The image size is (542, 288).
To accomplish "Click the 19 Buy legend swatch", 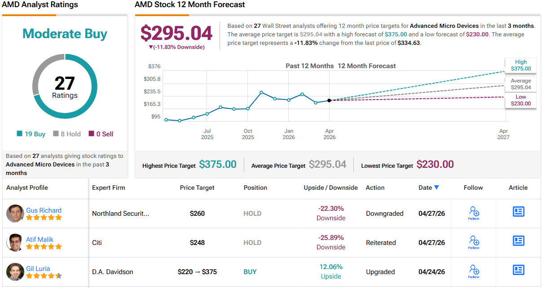I will pyautogui.click(x=19, y=134).
